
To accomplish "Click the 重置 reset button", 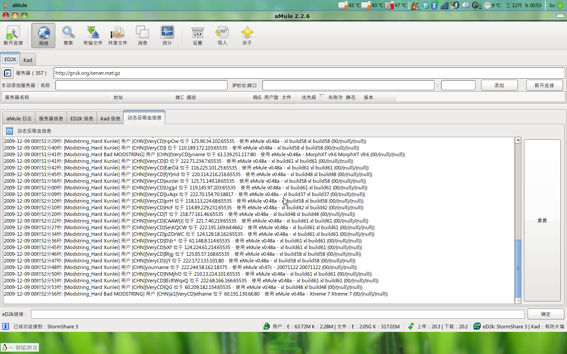I will [x=542, y=220].
